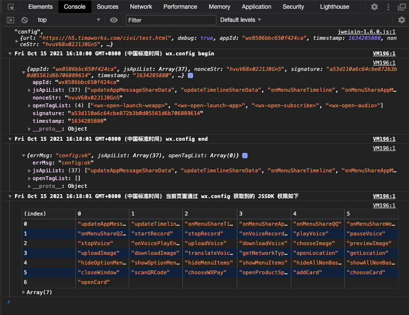The height and width of the screenshot is (315, 409).
Task: Clear the console with the ban icon
Action: [x=24, y=20]
